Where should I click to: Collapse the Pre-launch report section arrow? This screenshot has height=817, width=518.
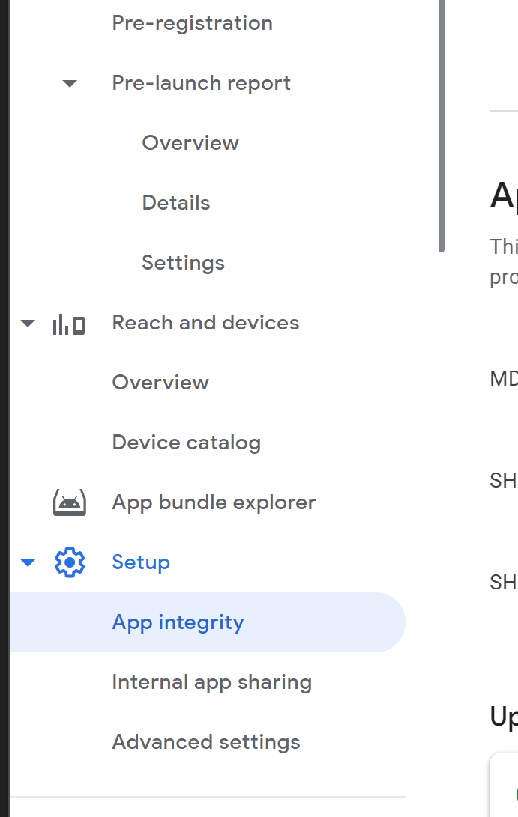coord(70,83)
